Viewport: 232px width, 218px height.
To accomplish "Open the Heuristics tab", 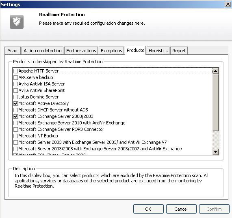I will point(158,51).
